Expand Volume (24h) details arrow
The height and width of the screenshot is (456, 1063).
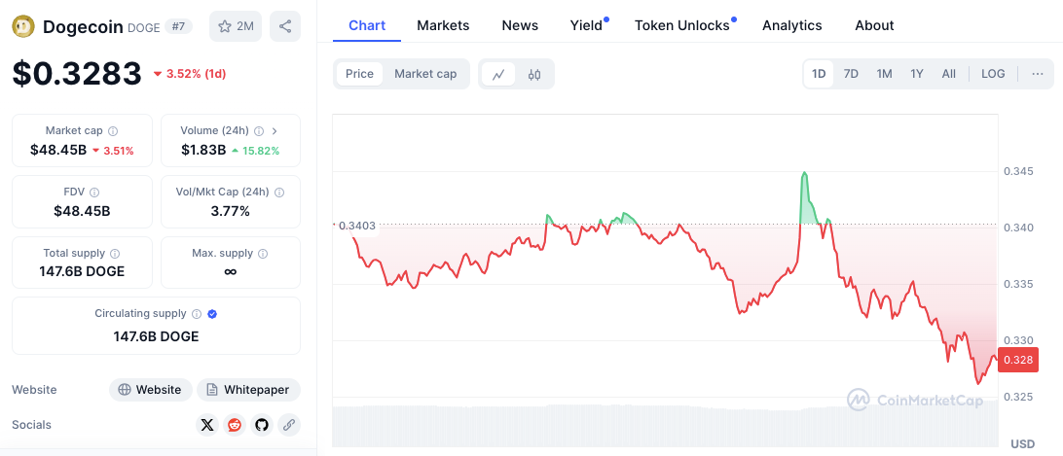275,130
